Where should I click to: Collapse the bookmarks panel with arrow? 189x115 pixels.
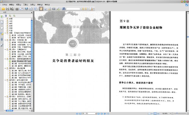[31, 12]
